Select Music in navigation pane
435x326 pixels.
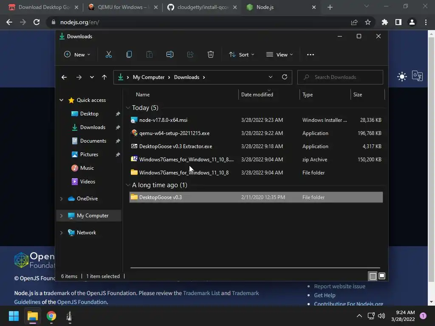point(87,168)
